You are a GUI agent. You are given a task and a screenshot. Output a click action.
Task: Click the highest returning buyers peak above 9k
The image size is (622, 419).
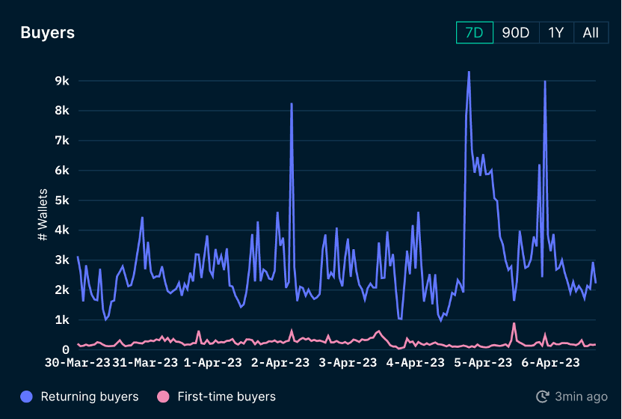[x=469, y=73]
